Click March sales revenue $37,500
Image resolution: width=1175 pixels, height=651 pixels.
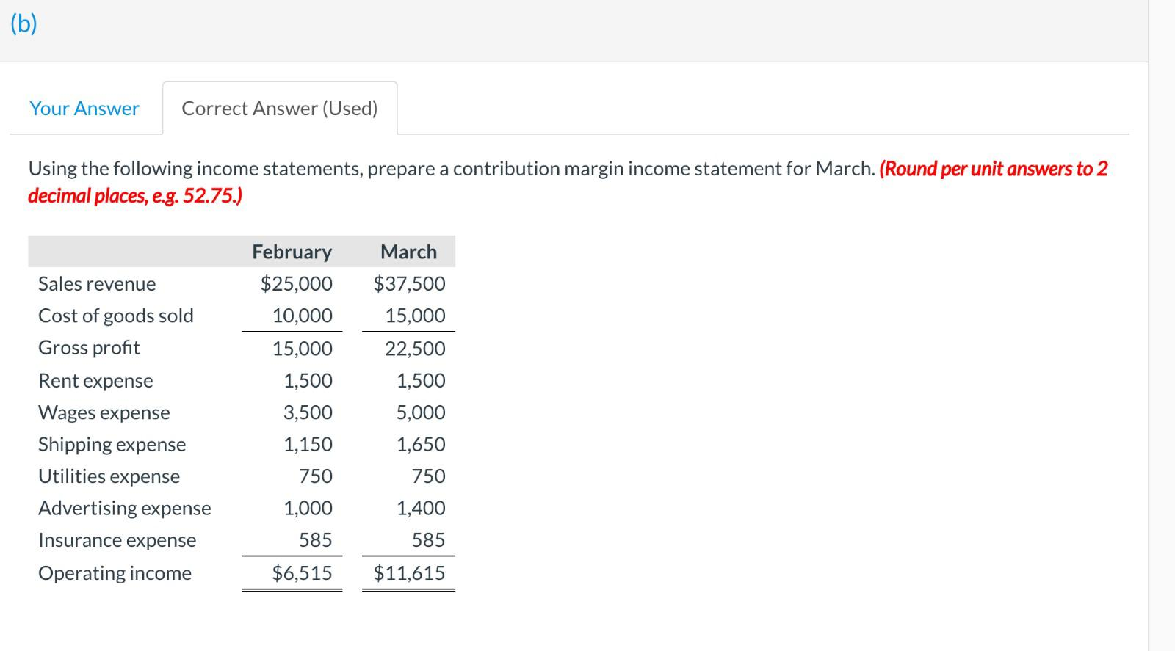pos(409,284)
